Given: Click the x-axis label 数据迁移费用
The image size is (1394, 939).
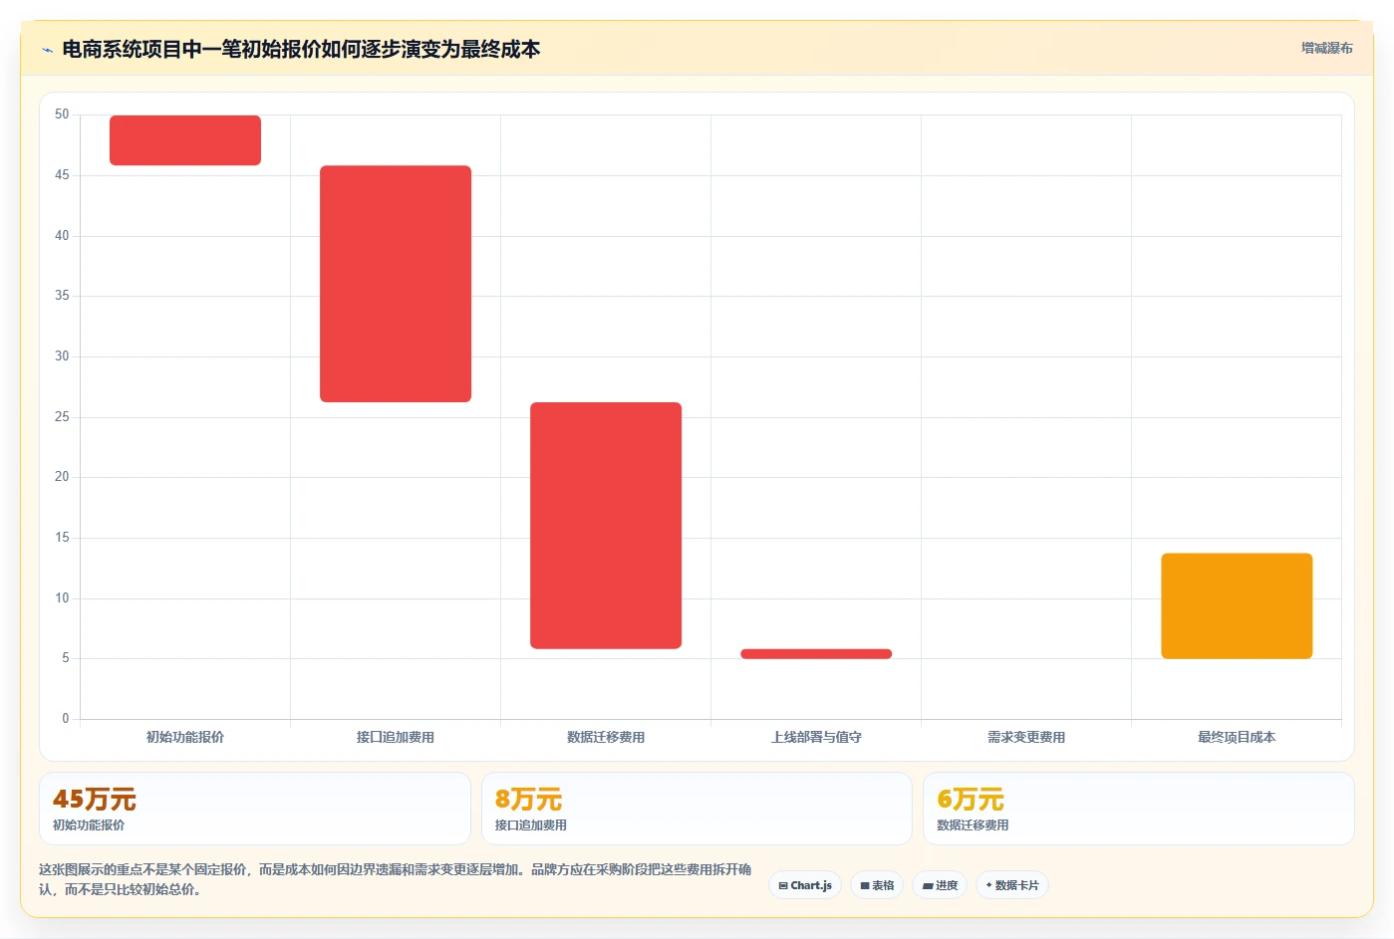Looking at the screenshot, I should (x=606, y=737).
